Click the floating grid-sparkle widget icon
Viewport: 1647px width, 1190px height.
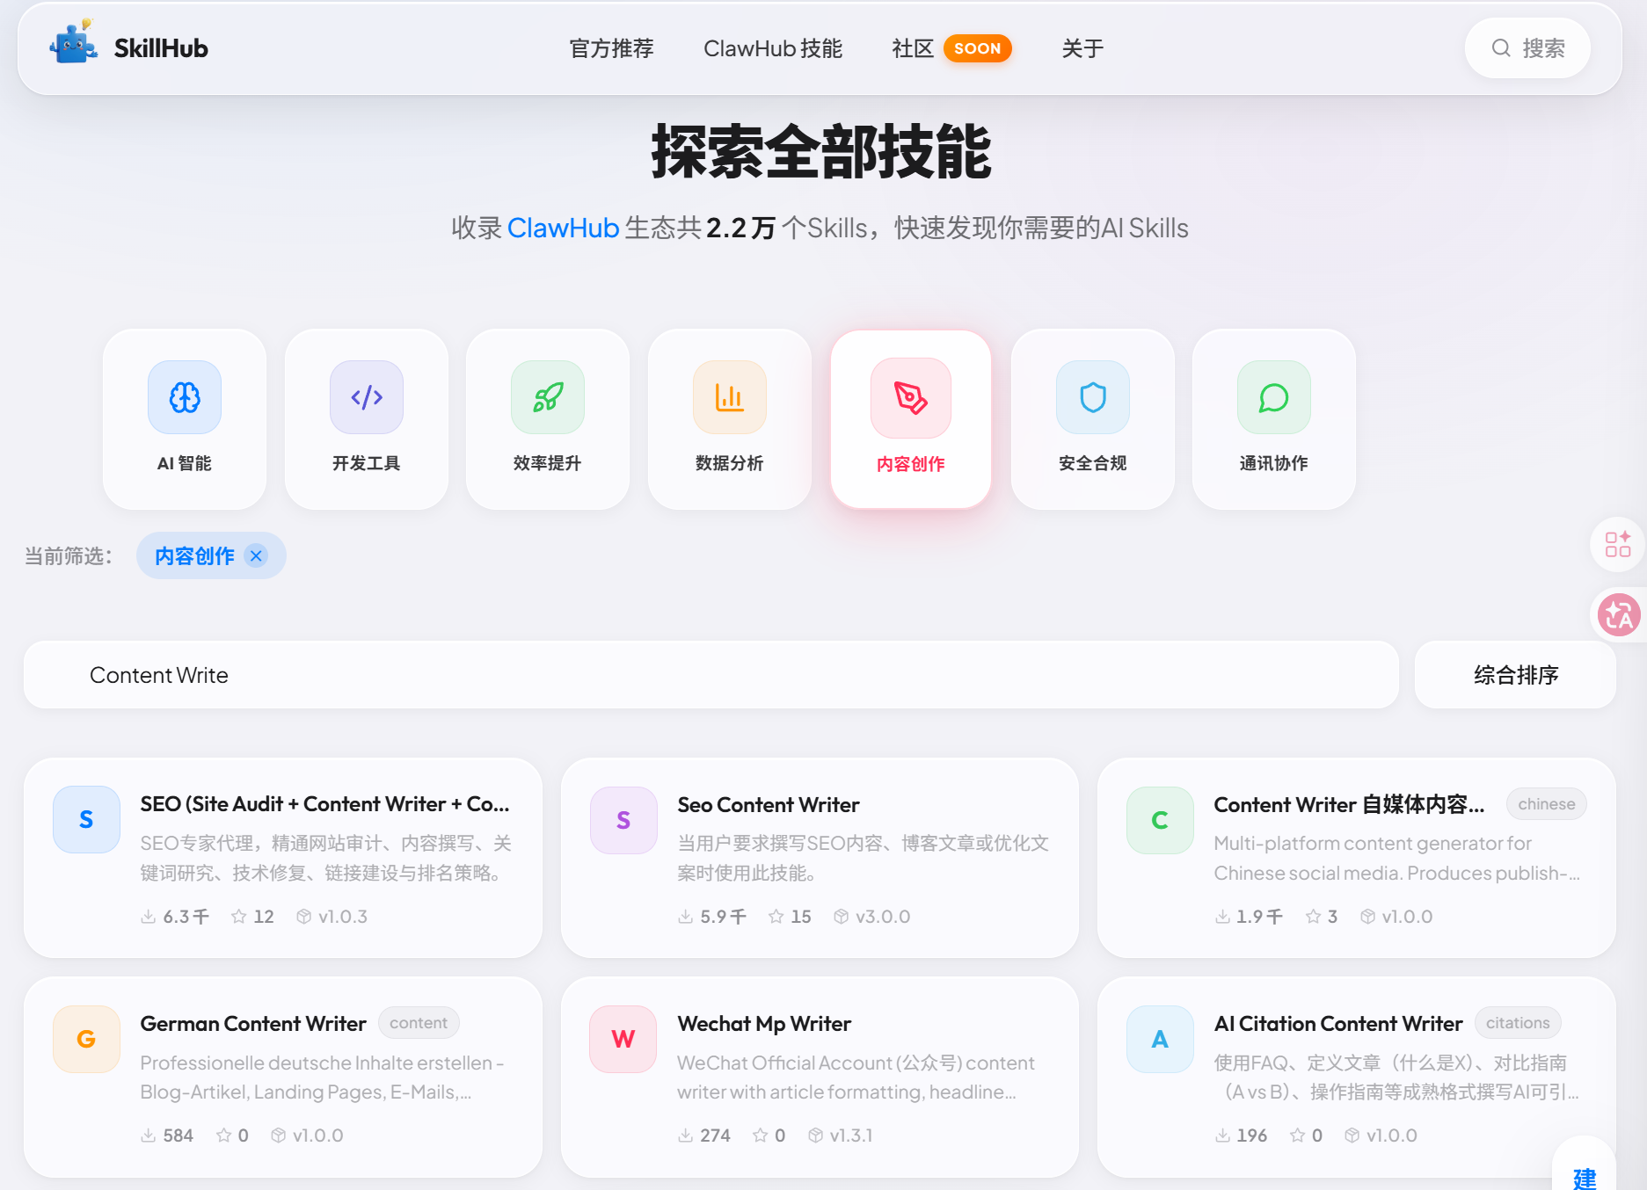point(1618,544)
